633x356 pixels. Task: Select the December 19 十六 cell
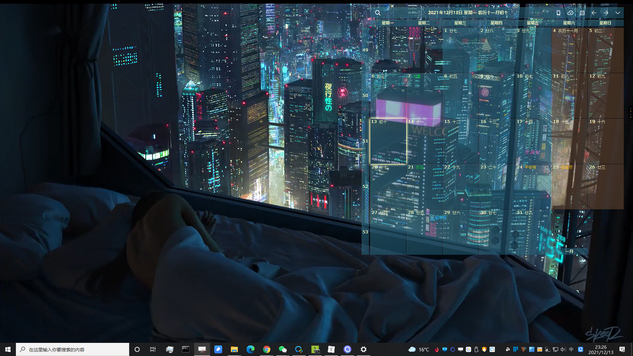[x=606, y=141]
